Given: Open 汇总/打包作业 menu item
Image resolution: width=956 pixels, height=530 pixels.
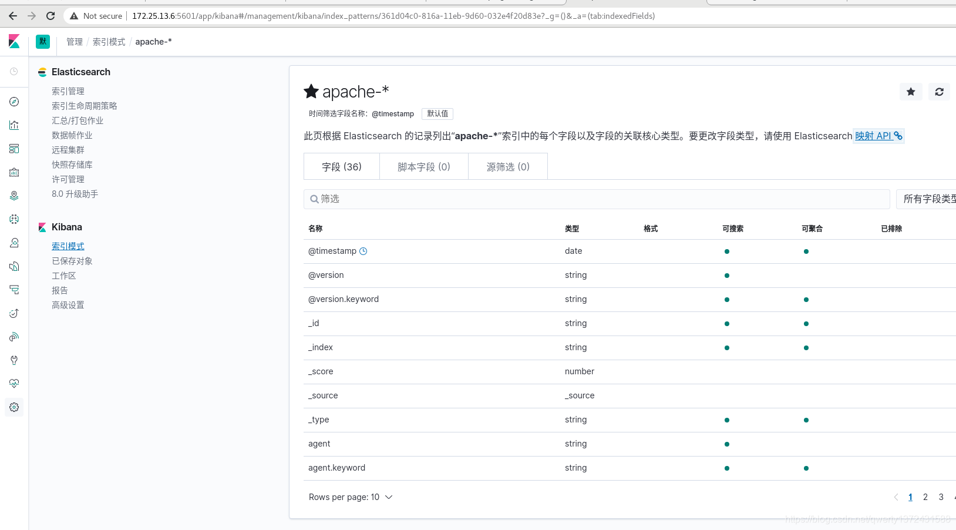Looking at the screenshot, I should click(78, 120).
